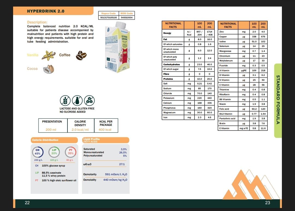The image size is (295, 211).
Task: Click the PRESENTATION table header
Action: pos(52,122)
